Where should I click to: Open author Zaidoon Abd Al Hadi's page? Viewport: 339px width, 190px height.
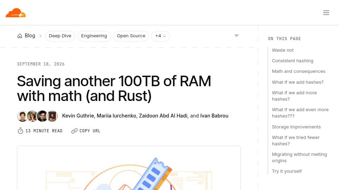(x=163, y=116)
